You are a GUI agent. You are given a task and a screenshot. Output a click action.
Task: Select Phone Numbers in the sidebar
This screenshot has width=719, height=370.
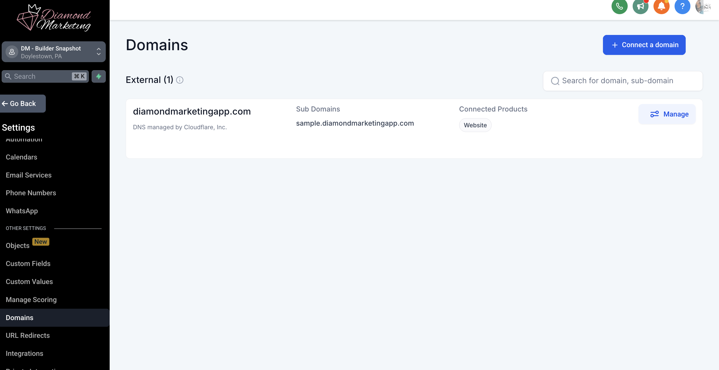tap(31, 193)
